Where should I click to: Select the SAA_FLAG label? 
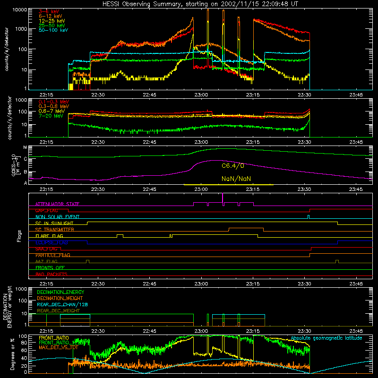tap(46, 249)
